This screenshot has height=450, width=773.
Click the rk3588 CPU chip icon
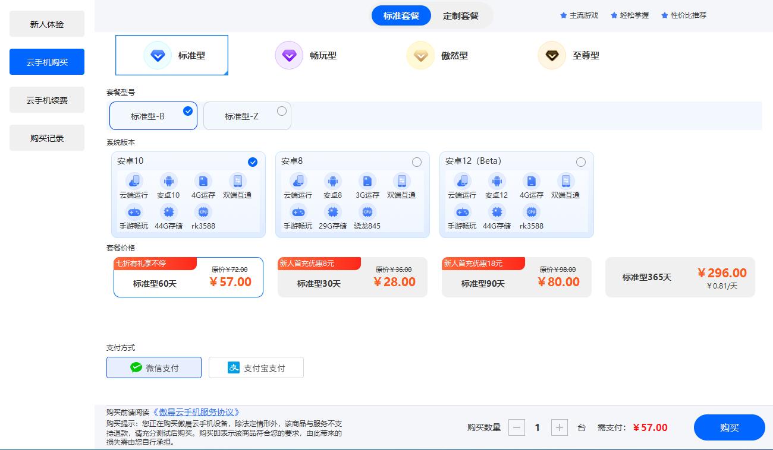[x=203, y=212]
